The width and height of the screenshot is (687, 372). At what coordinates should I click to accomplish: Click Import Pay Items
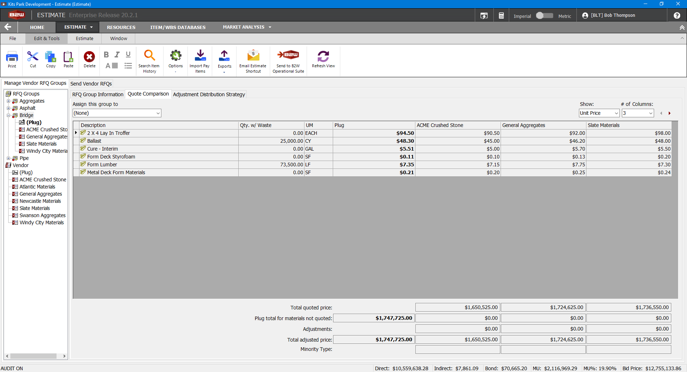[200, 61]
